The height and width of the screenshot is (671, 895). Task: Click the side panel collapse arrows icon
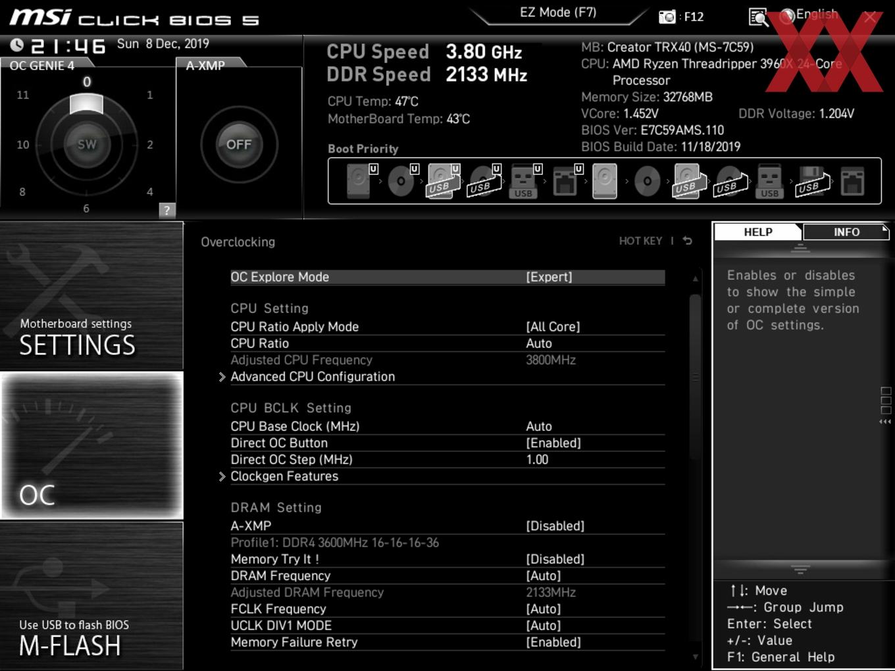(x=885, y=422)
